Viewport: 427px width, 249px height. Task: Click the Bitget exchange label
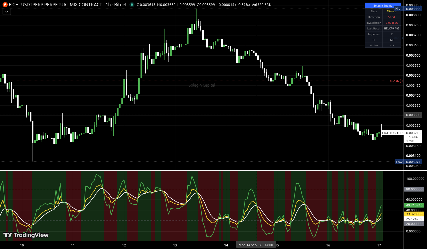click(121, 5)
